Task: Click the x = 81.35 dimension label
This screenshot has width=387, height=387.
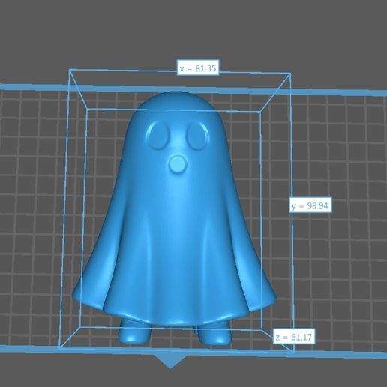Action: click(x=198, y=67)
